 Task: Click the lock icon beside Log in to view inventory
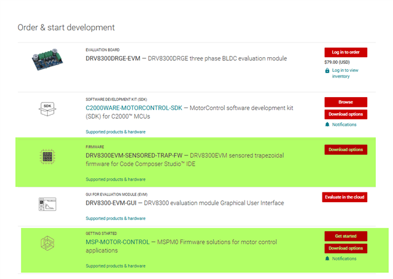click(x=327, y=71)
